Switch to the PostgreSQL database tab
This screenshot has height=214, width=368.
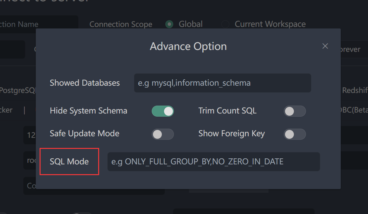[x=17, y=90]
